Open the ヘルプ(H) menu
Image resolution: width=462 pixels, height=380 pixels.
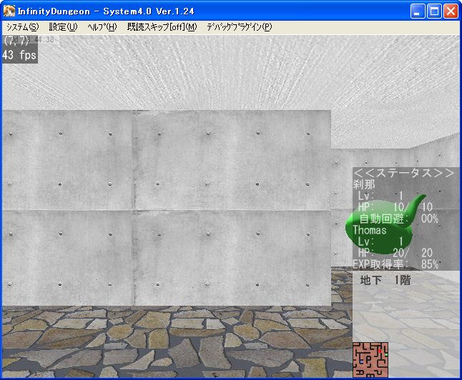click(x=102, y=27)
